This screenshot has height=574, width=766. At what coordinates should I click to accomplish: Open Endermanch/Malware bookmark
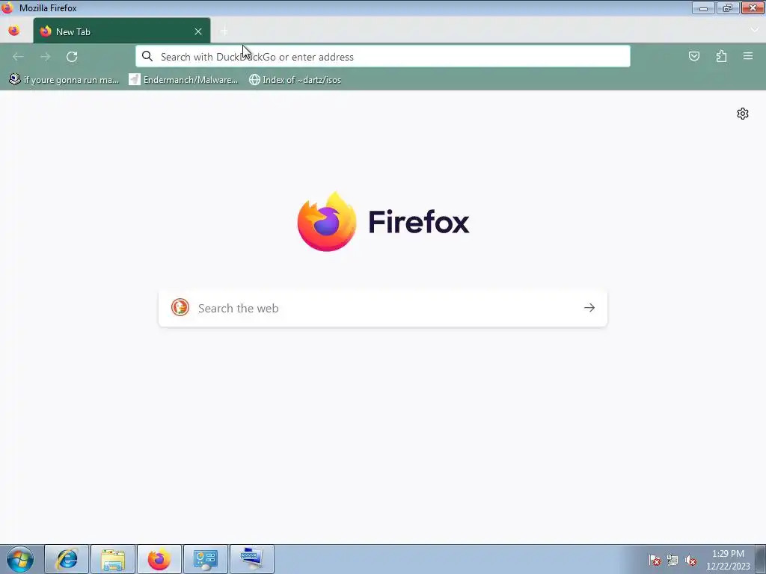(183, 79)
